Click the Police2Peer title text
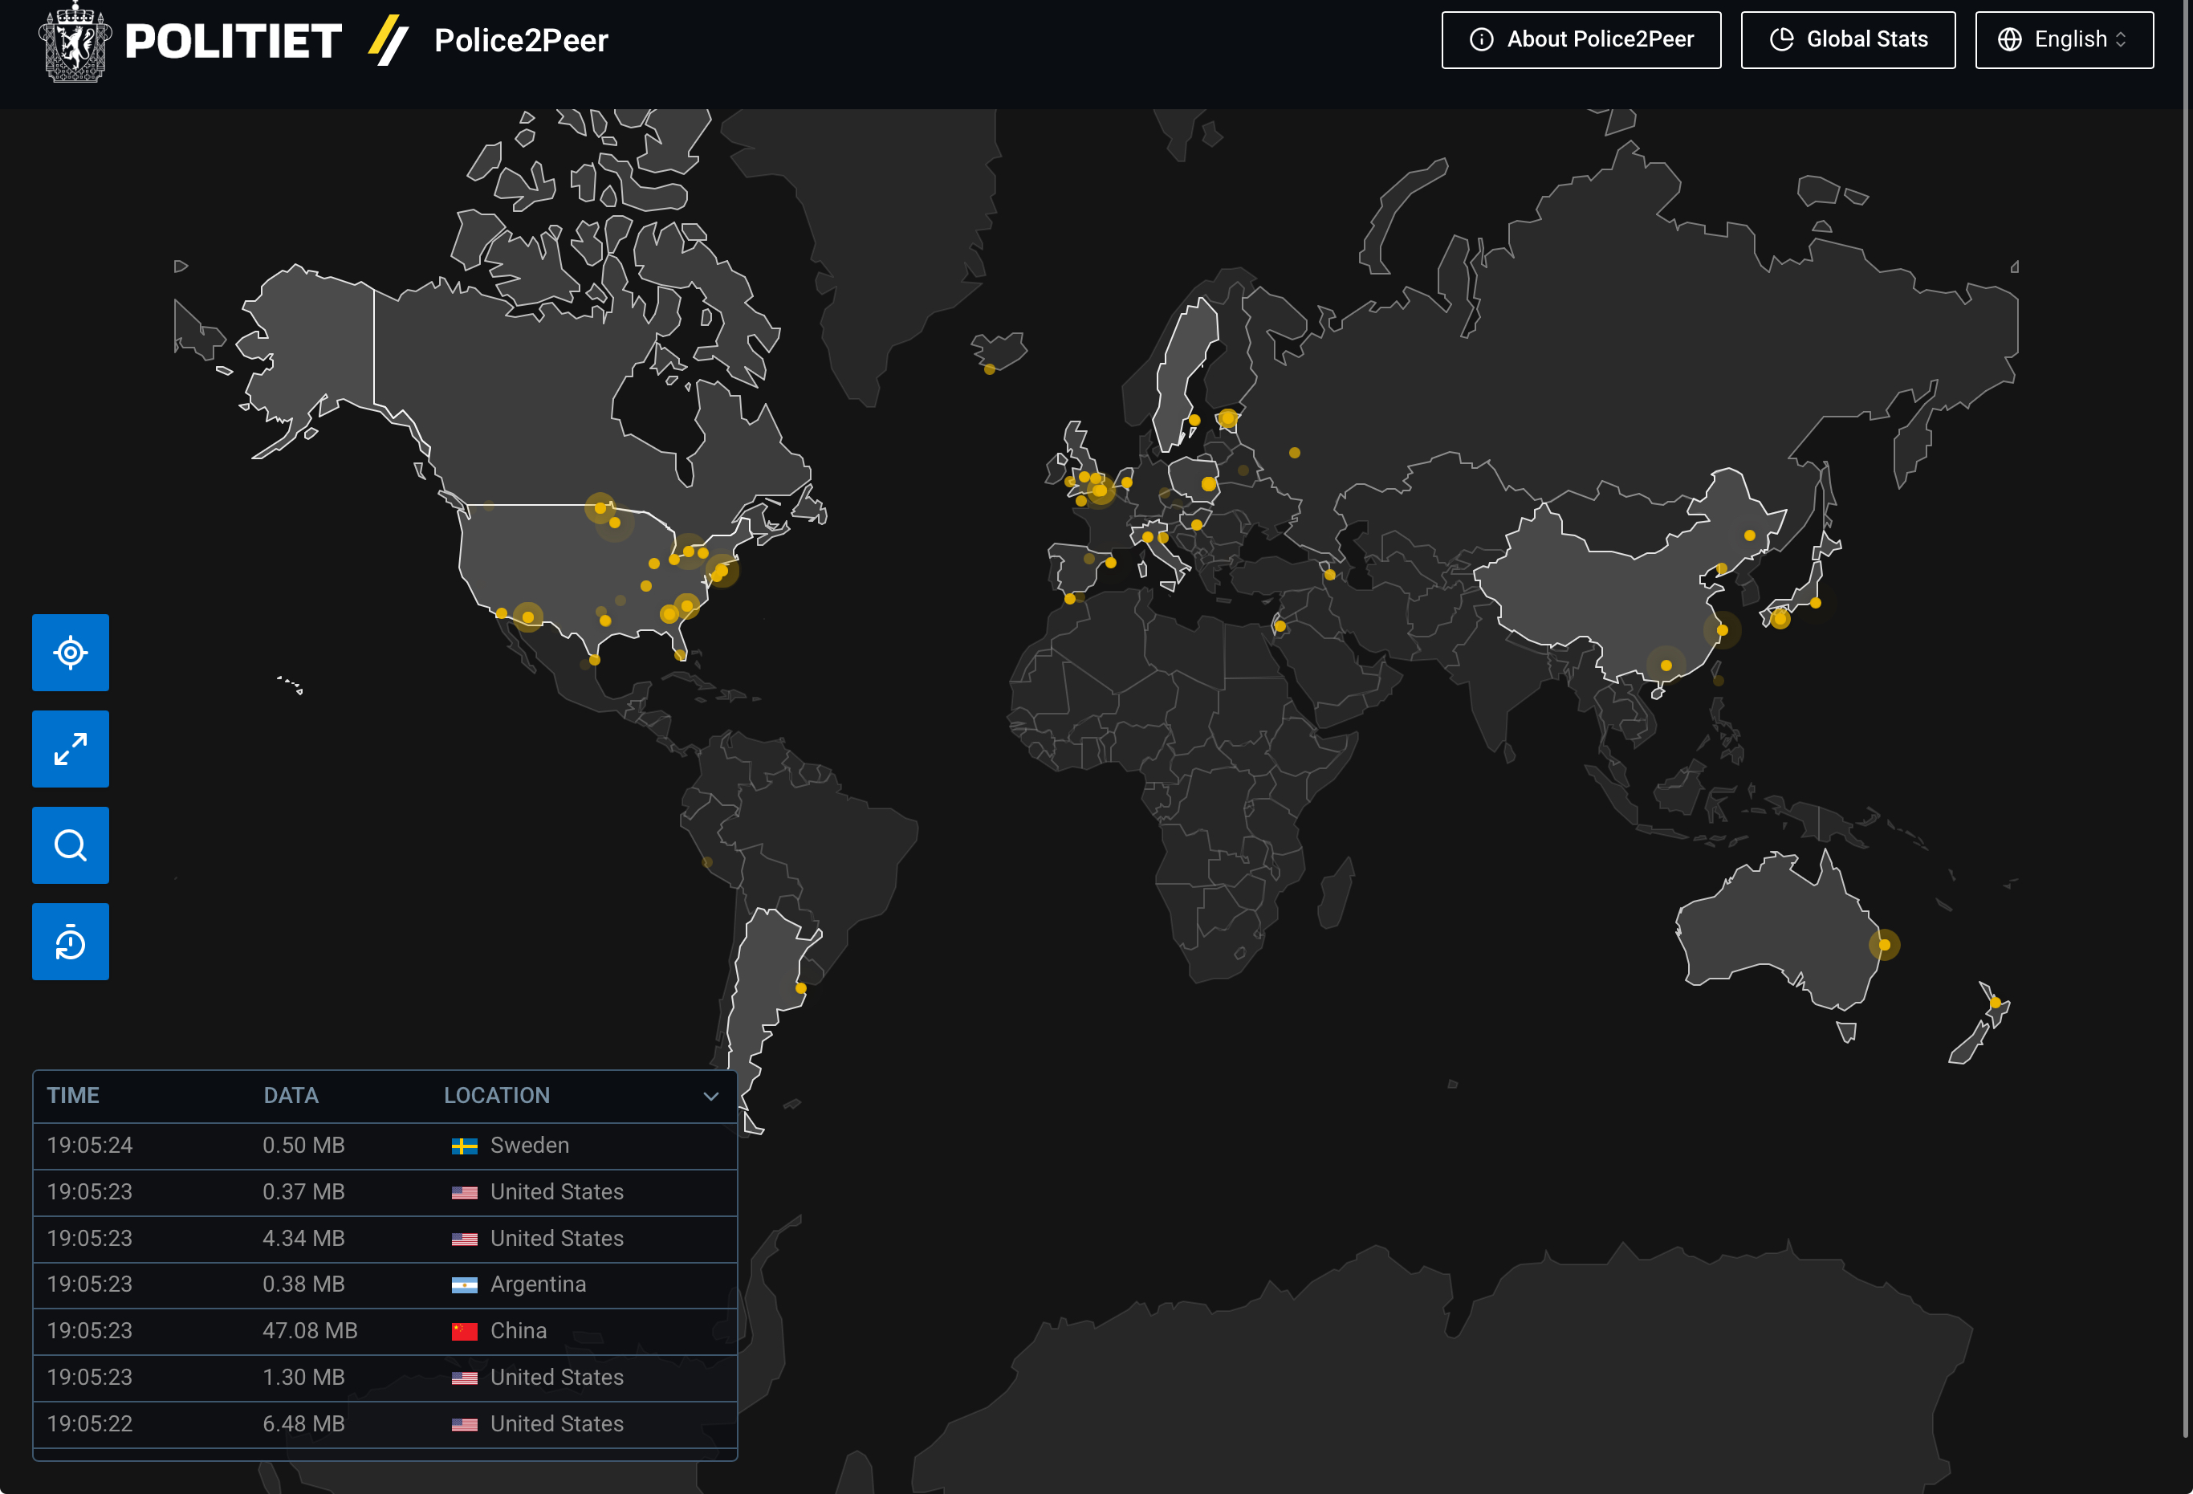2193x1494 pixels. [521, 41]
